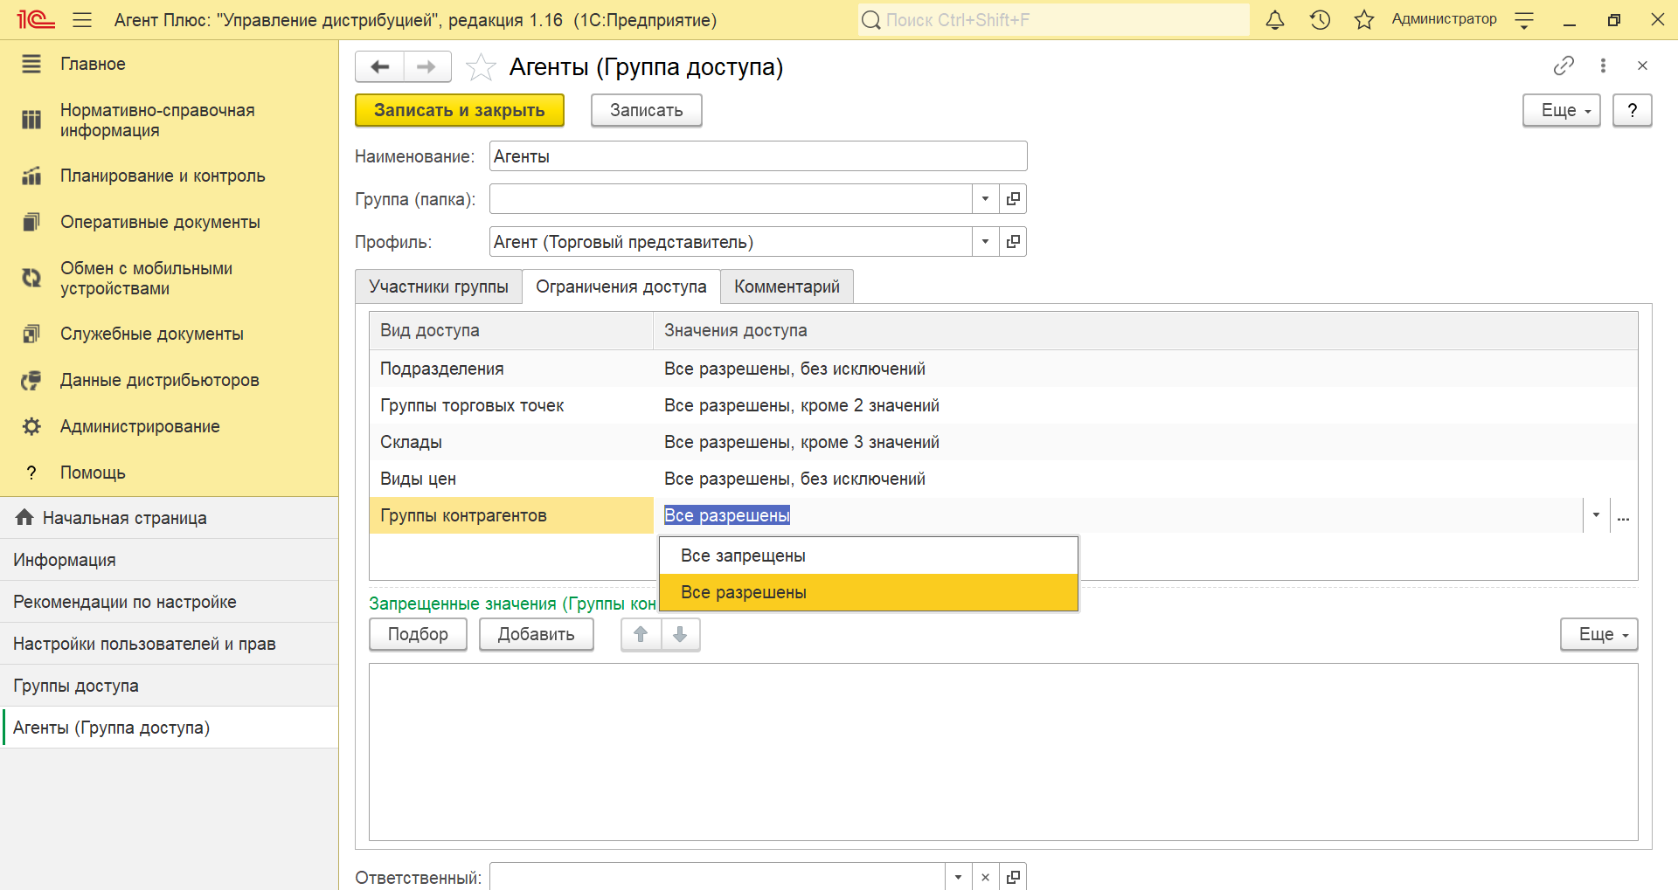Viewport: 1678px width, 890px height.
Task: Open the Помощь section
Action: tap(93, 473)
